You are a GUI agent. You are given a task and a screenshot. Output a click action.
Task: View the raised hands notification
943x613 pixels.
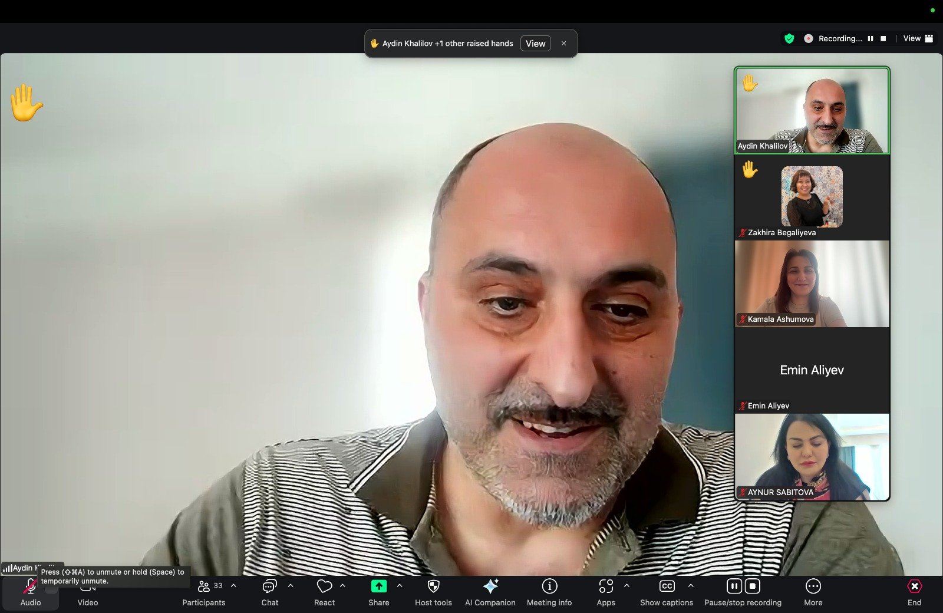[x=535, y=44]
